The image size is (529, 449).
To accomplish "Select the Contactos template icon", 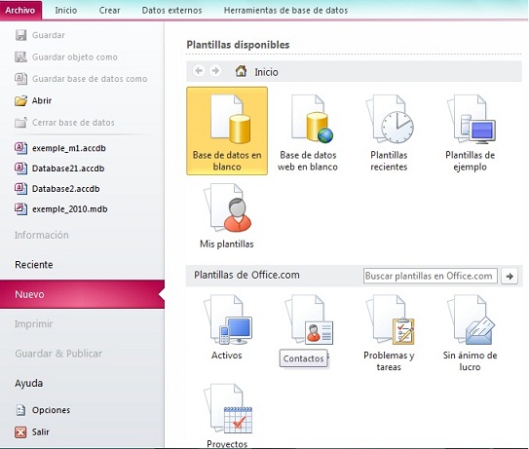I will coord(308,320).
